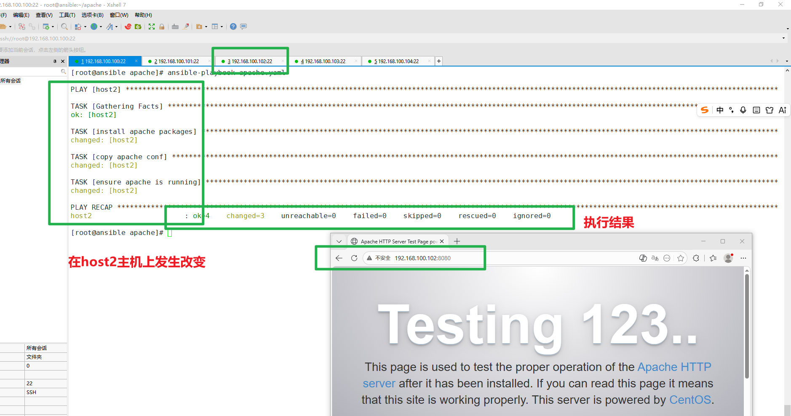This screenshot has height=416, width=791.
Task: Add page to favorites star icon
Action: pos(681,258)
